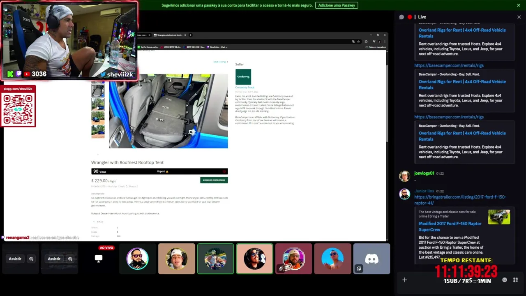This screenshot has height=296, width=526.
Task: Click the Wrangler with Roofnest Rooftop Tent heading
Action: (127, 162)
